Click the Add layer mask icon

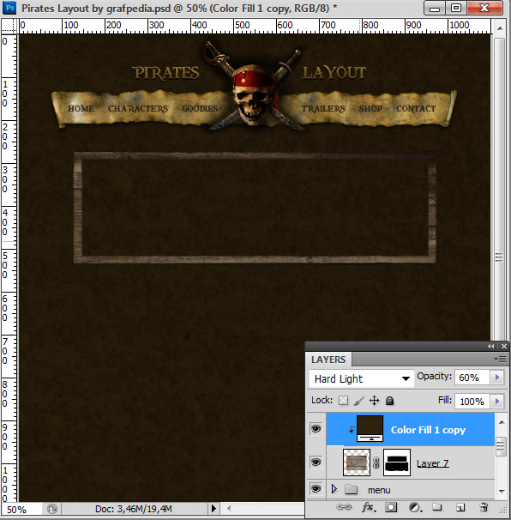(x=391, y=507)
